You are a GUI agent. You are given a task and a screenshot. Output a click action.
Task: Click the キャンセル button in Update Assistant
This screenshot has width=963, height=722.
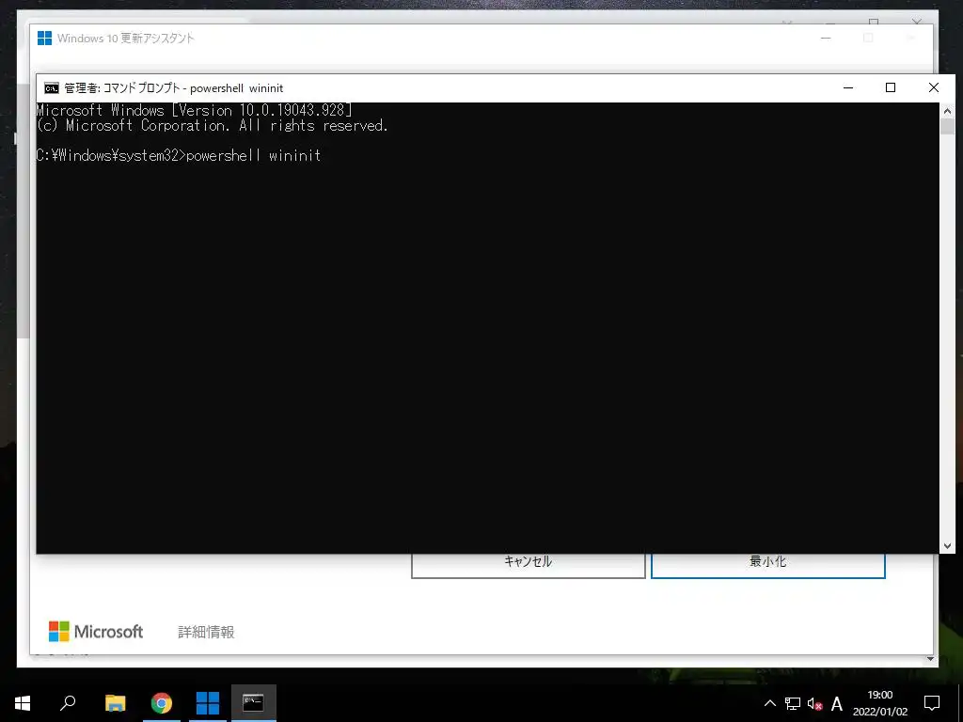click(x=529, y=562)
